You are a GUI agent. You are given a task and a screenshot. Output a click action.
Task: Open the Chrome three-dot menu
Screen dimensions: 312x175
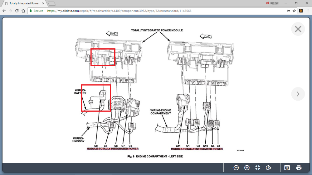pyautogui.click(x=308, y=11)
